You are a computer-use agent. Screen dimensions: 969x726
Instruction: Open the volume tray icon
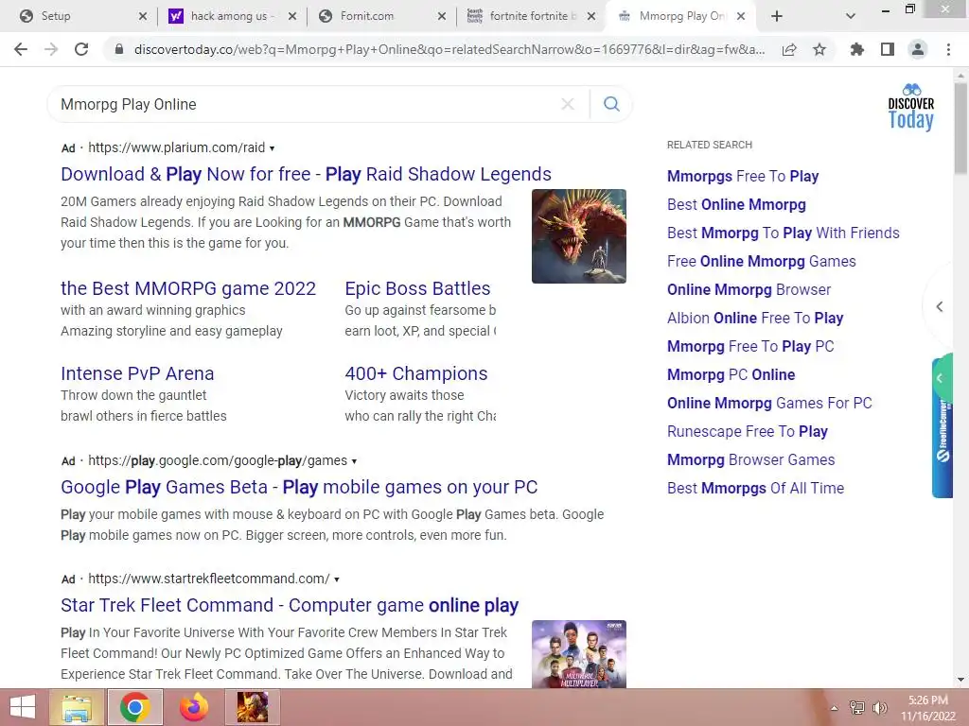(x=879, y=708)
